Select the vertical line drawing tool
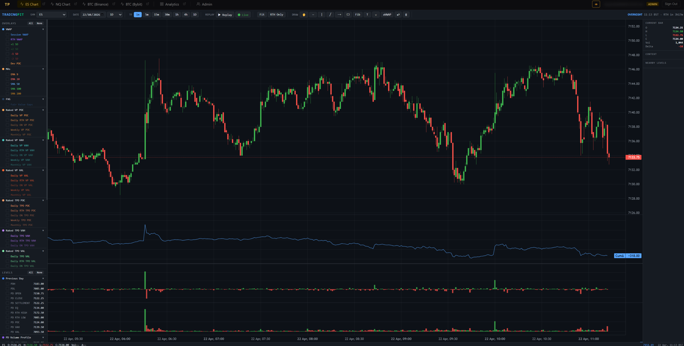Screen dimensions: 684x346 322,15
